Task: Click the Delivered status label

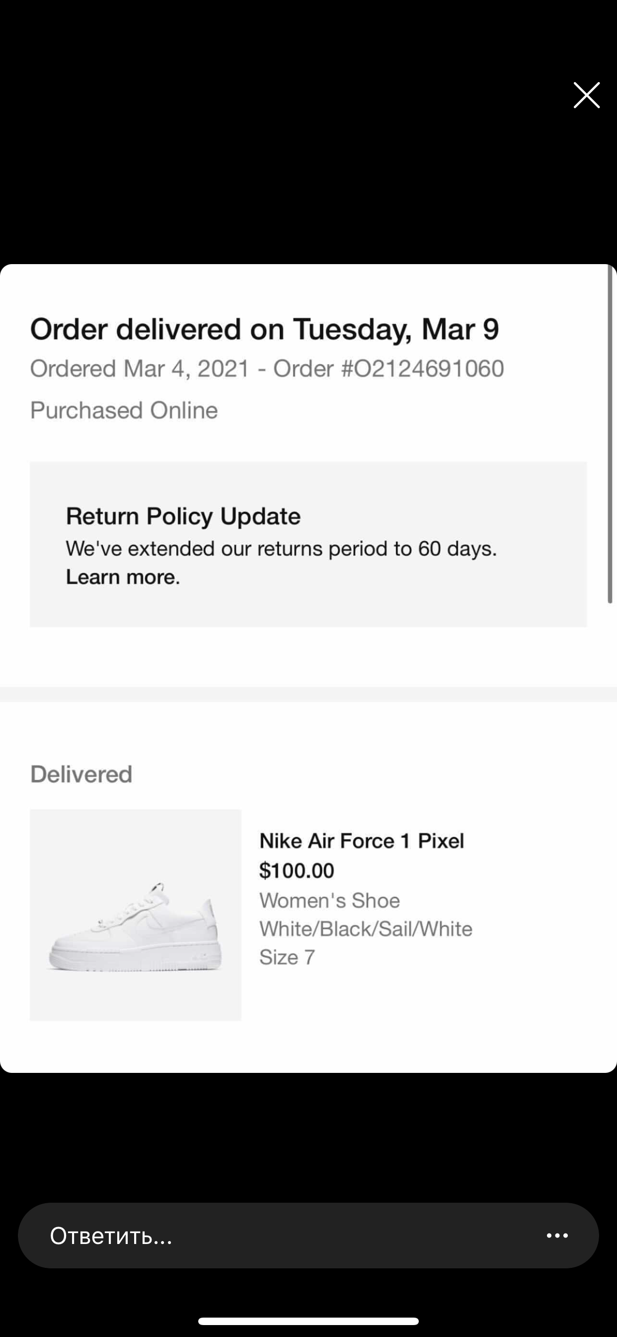Action: tap(81, 774)
